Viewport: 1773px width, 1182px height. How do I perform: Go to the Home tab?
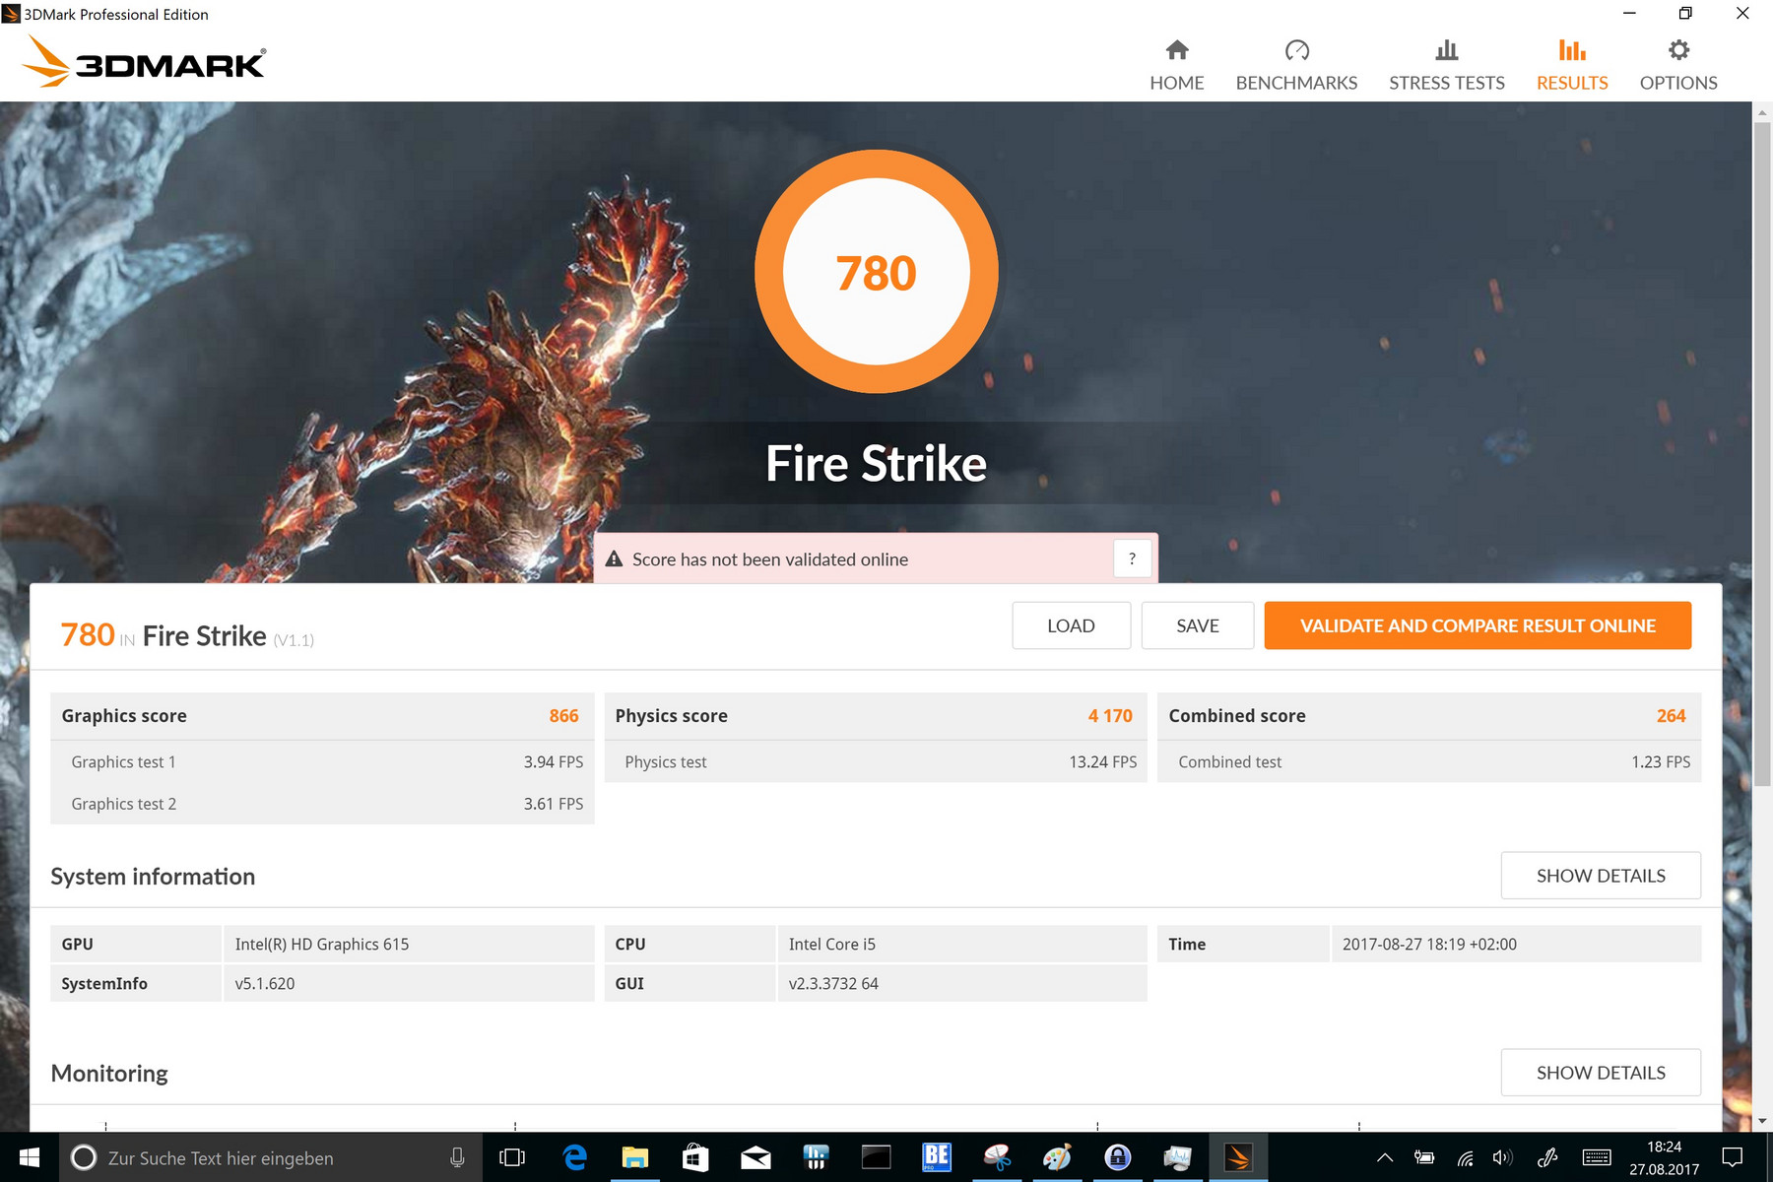(1176, 66)
